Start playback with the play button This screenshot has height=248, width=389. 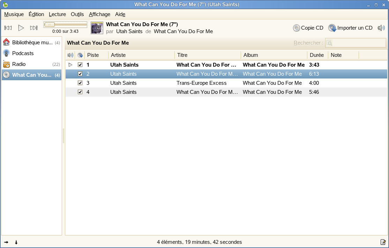tap(21, 28)
